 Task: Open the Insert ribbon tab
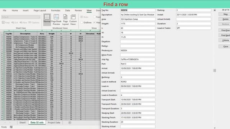(x=26, y=10)
